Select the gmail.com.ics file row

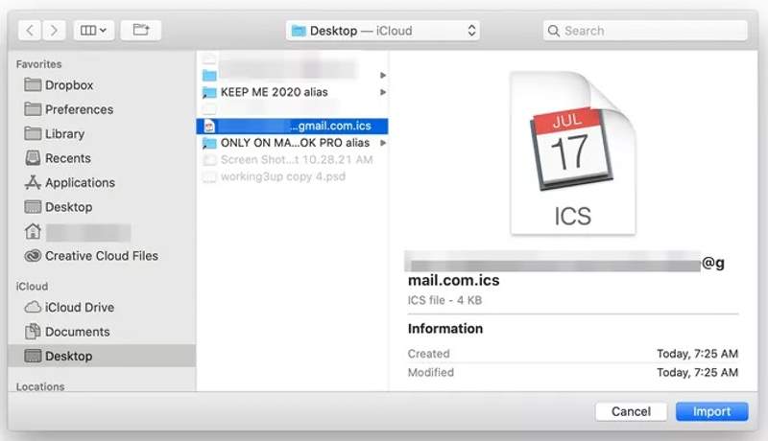[293, 127]
